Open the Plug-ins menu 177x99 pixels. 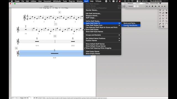[72, 1]
